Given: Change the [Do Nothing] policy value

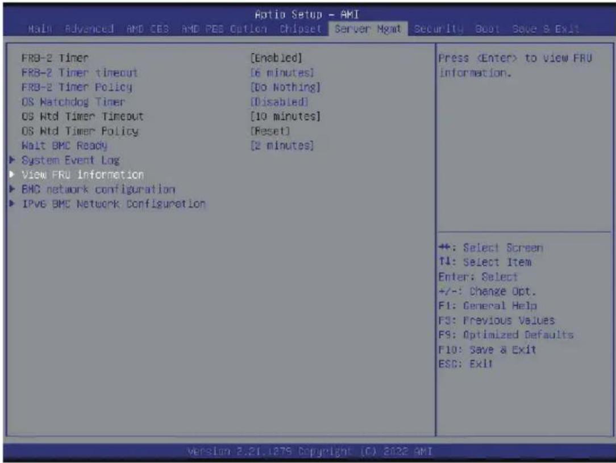Looking at the screenshot, I should pyautogui.click(x=286, y=87).
